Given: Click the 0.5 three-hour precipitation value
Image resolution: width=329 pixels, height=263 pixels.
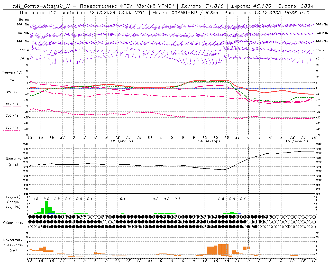Looking at the screenshot, I should pos(35,199).
